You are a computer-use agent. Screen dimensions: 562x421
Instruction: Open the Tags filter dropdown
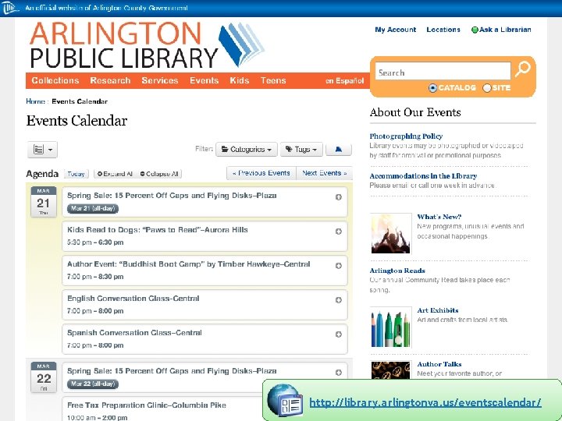pos(301,149)
